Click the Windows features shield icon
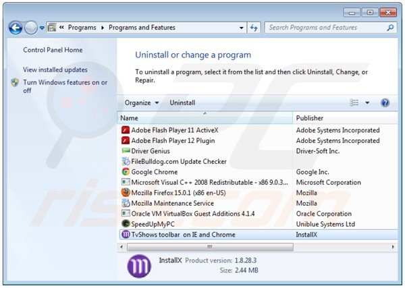The width and height of the screenshot is (405, 288). tap(15, 82)
